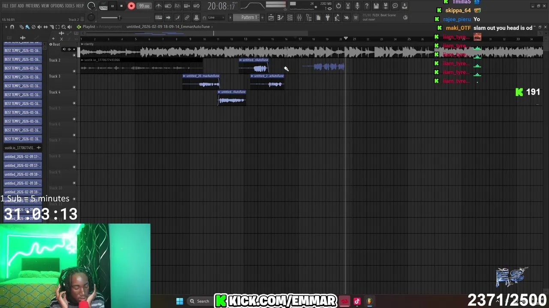Toggle wait for input to start
The image size is (549, 308).
(168, 6)
